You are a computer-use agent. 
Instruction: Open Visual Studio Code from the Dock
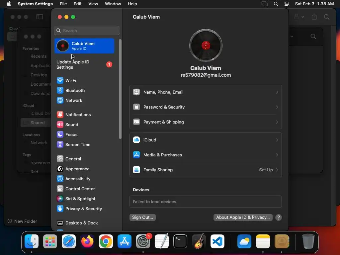217,241
